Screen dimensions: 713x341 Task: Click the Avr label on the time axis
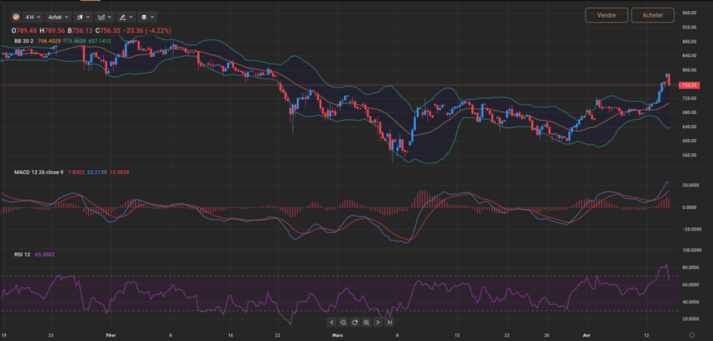(x=585, y=334)
